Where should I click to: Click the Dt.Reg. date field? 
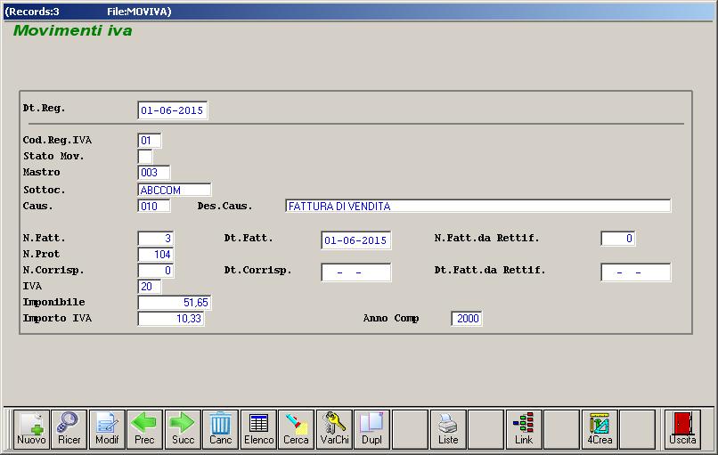173,110
